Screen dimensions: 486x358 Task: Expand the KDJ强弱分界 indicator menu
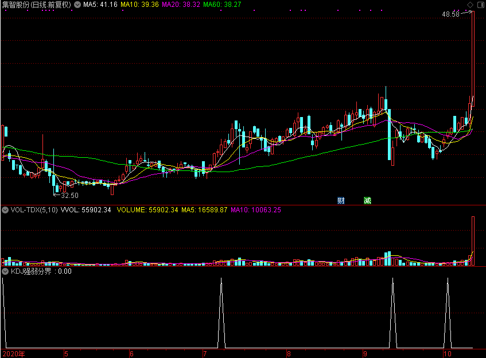(5, 271)
